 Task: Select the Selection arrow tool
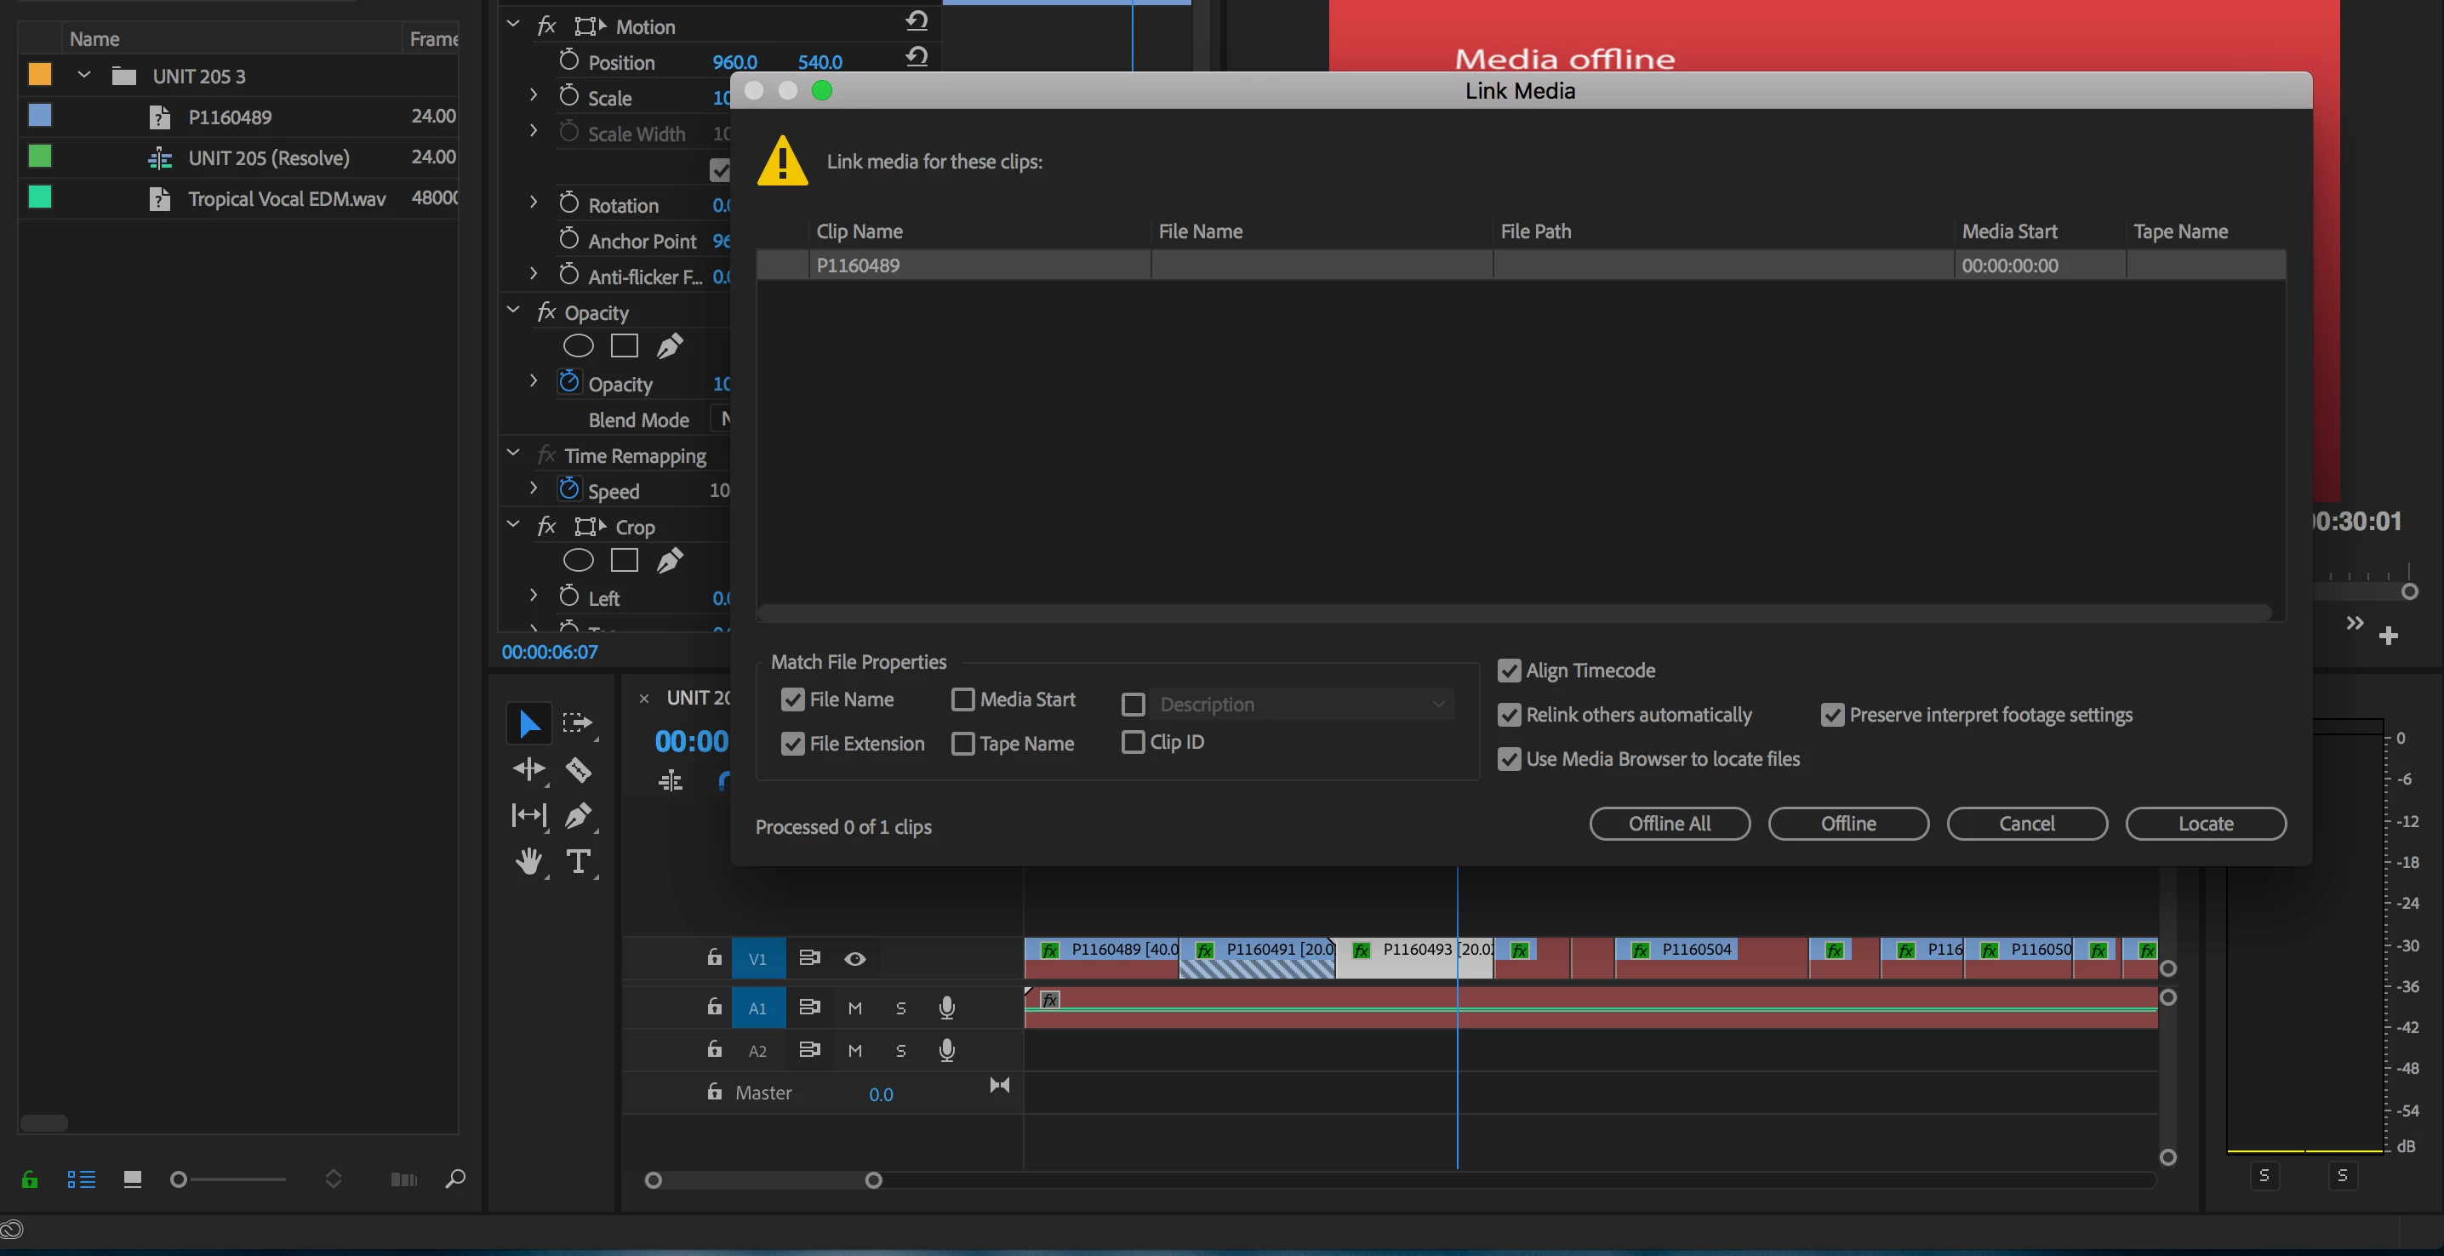tap(528, 724)
